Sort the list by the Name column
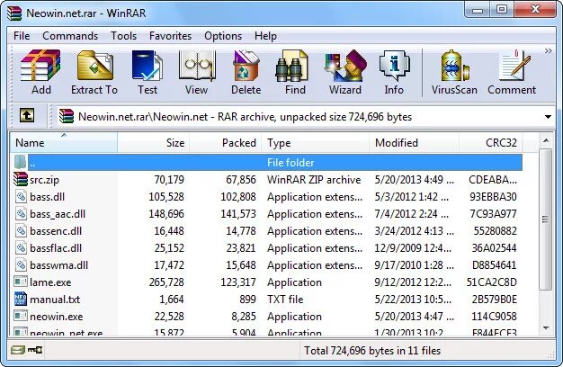 63,142
